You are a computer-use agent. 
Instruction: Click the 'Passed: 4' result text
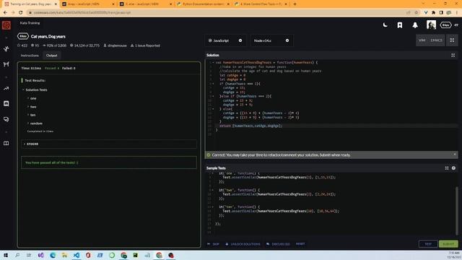pos(52,68)
